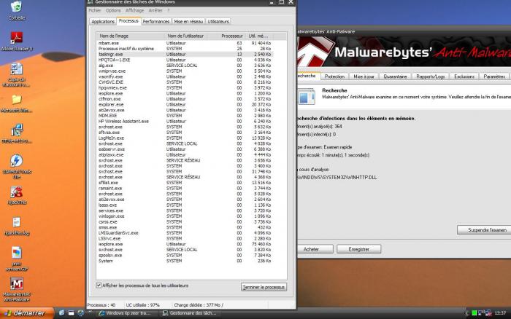The image size is (511, 319).
Task: Select the Processus tab
Action: (x=128, y=21)
